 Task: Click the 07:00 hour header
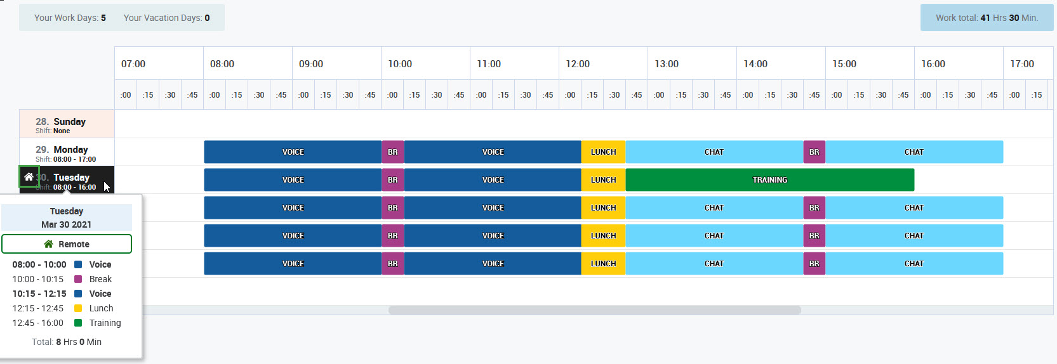(x=133, y=64)
